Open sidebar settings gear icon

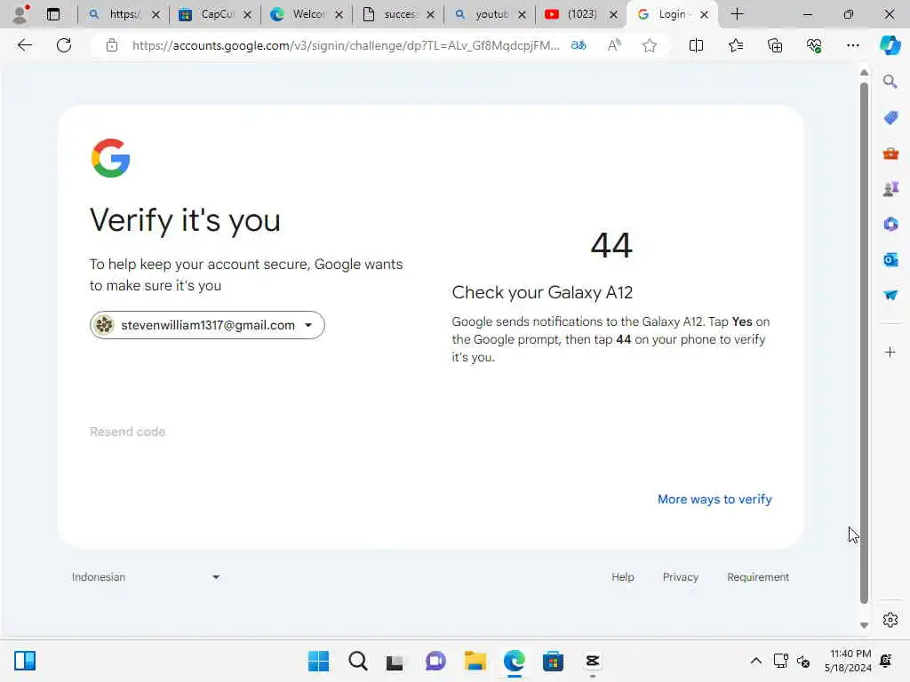890,620
